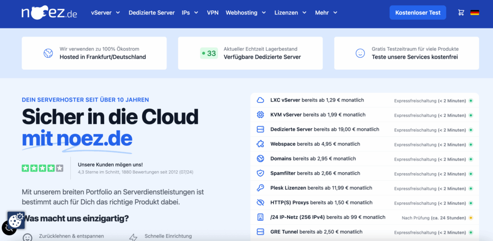Click the round black accessibility icon at bottom-left
The height and width of the screenshot is (241, 493).
coord(8,228)
